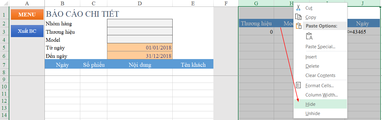Click the blue Xuất BC button
Viewport: 382px width, 120px height.
point(27,31)
